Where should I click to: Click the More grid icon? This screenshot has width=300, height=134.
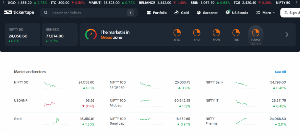coord(258,13)
